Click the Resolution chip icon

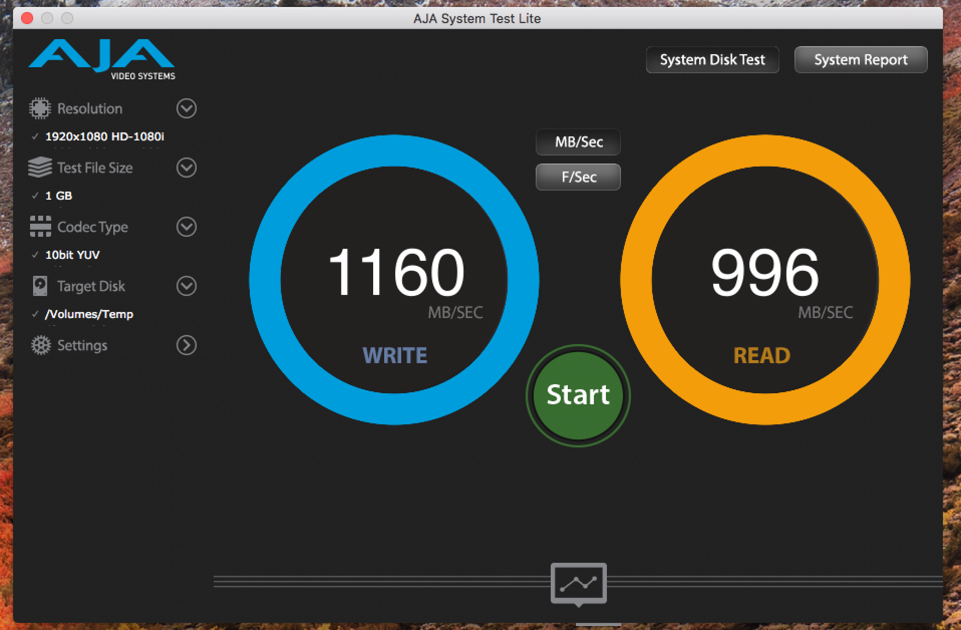coord(40,108)
